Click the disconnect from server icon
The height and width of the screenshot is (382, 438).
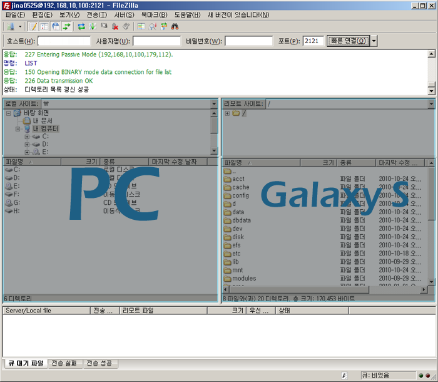coord(115,26)
